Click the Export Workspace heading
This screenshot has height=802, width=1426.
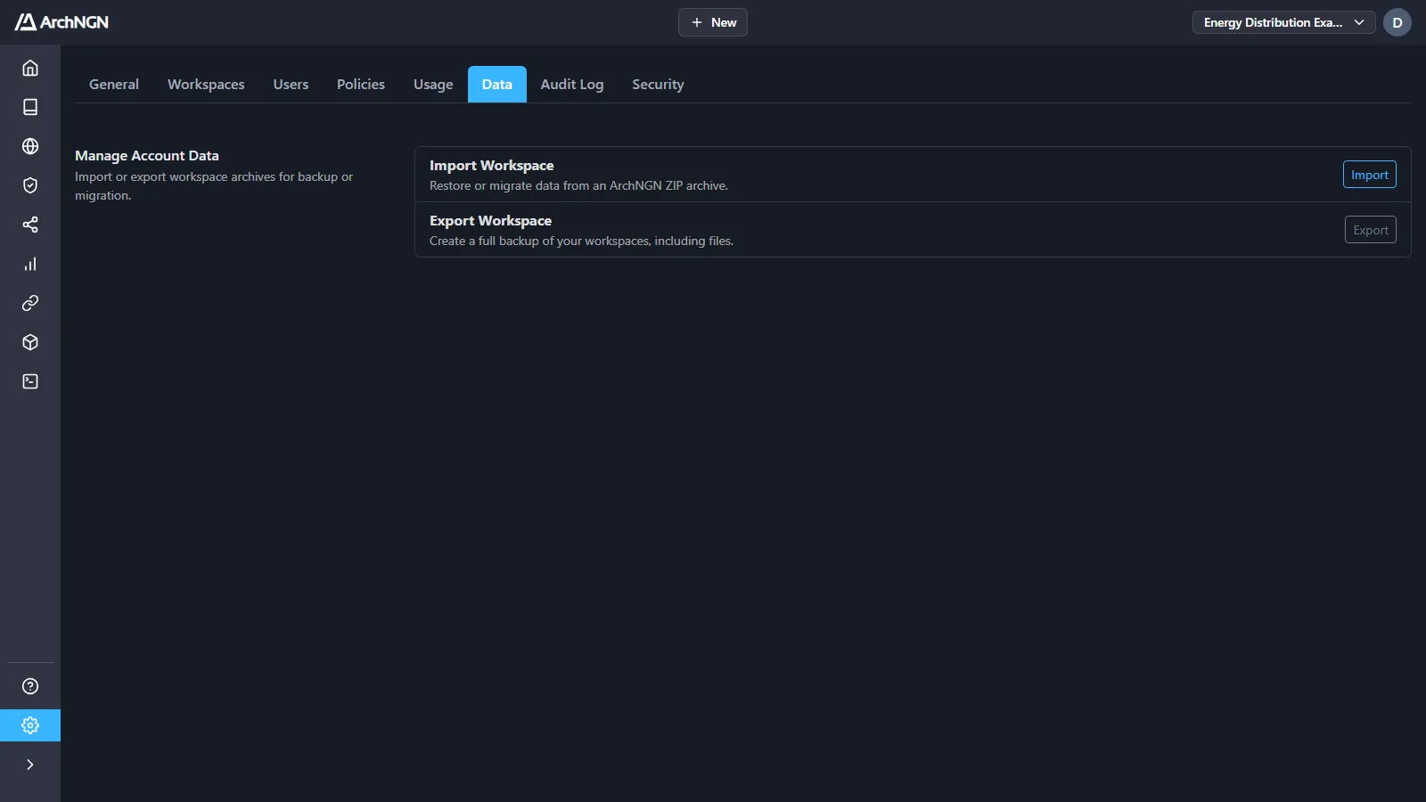coord(490,221)
